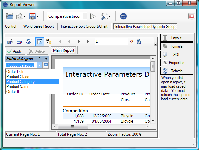Click the Report Viewer round logo icon

[x=123, y=16]
